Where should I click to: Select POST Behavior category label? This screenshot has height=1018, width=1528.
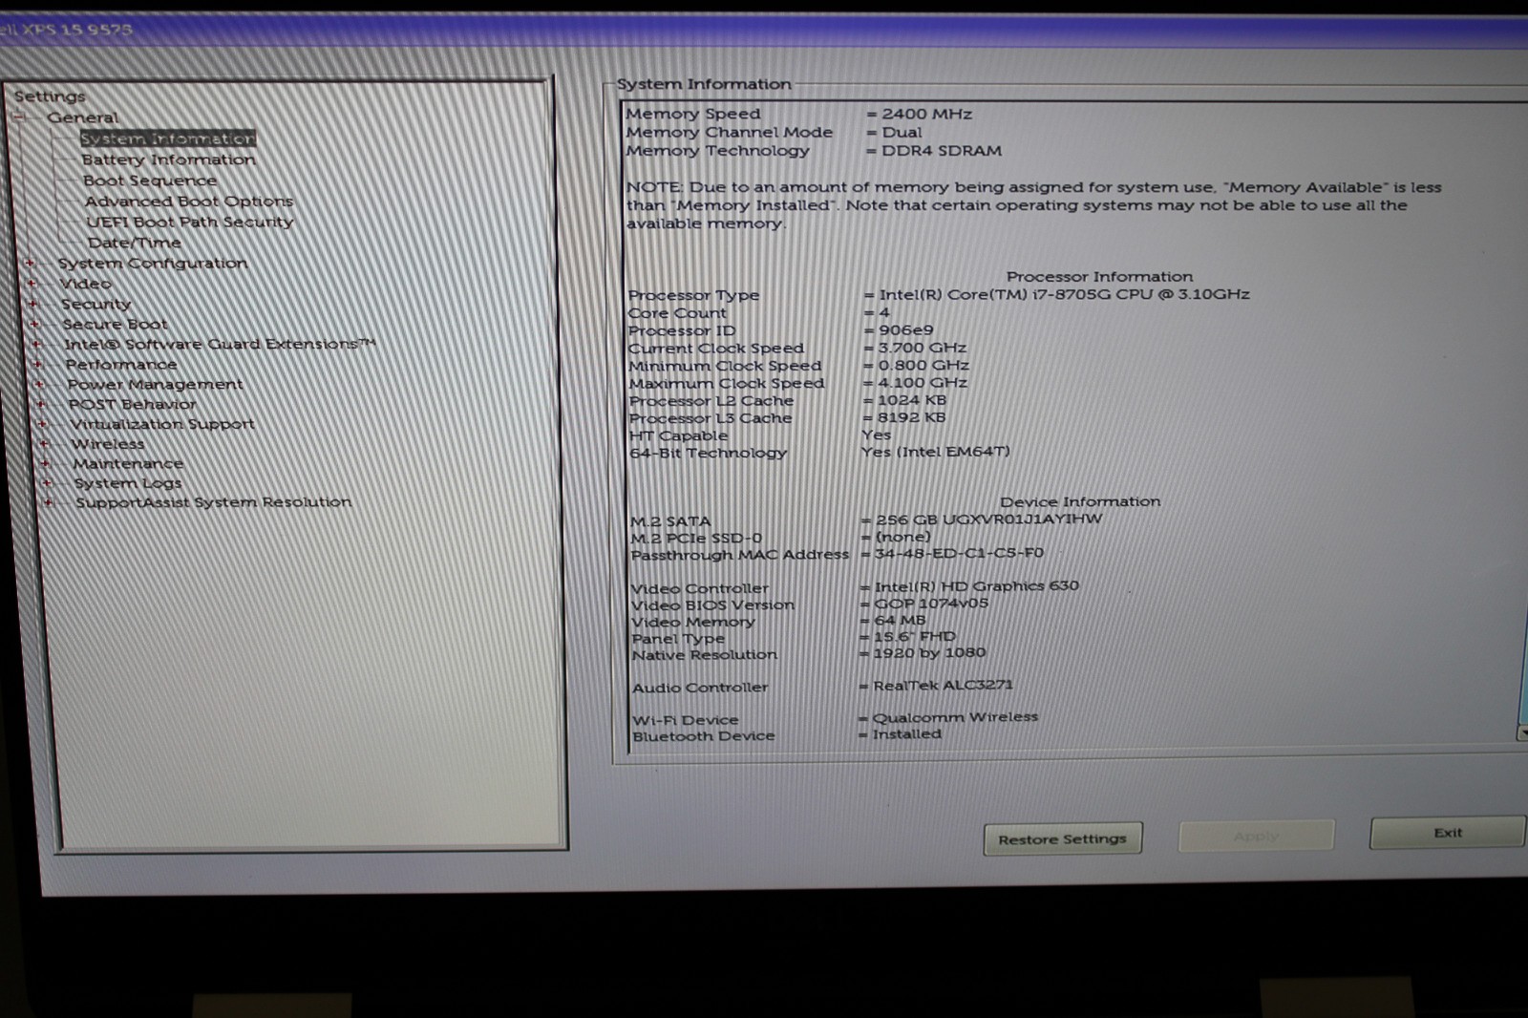(x=132, y=404)
